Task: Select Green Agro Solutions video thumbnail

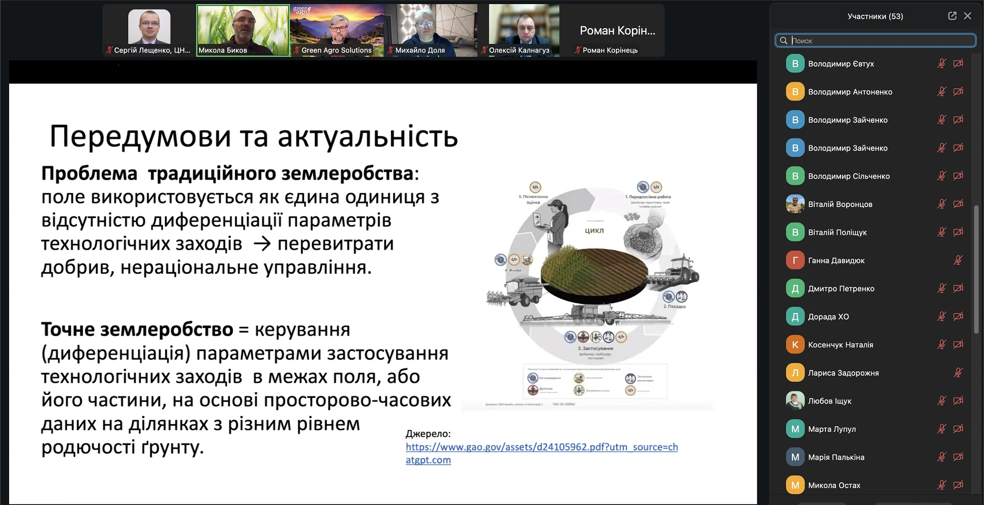Action: (337, 30)
